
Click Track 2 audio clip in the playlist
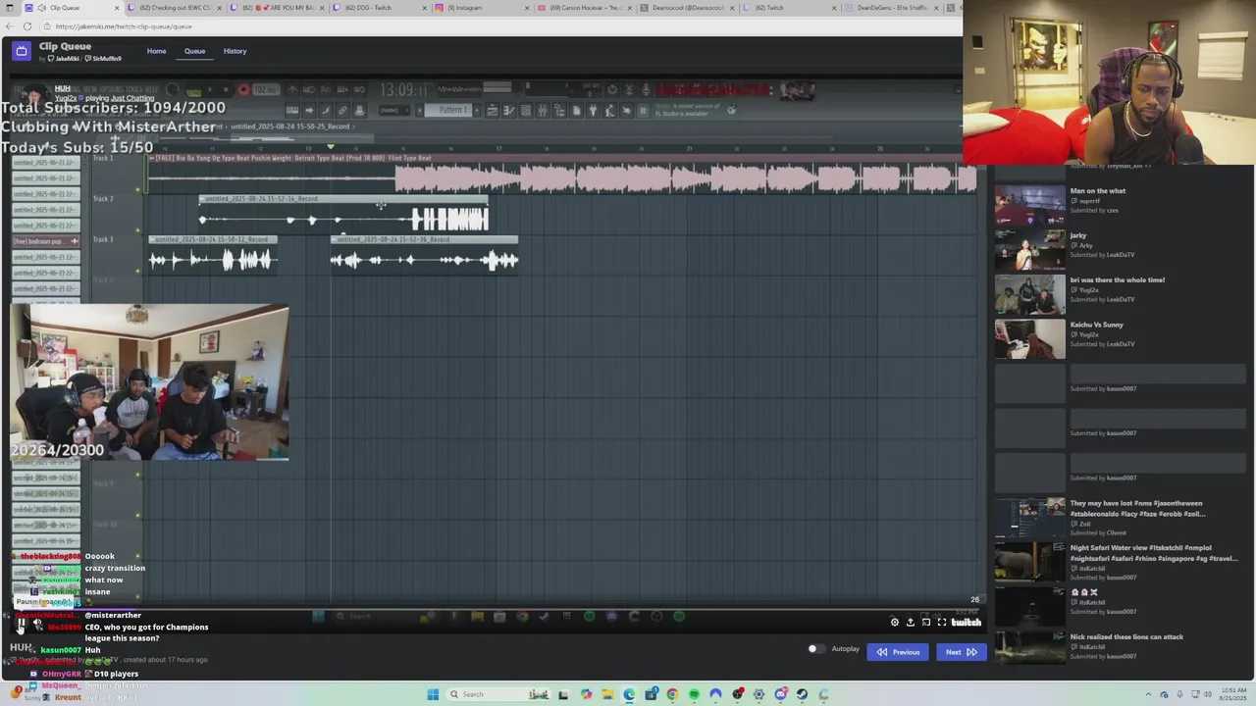tap(343, 215)
